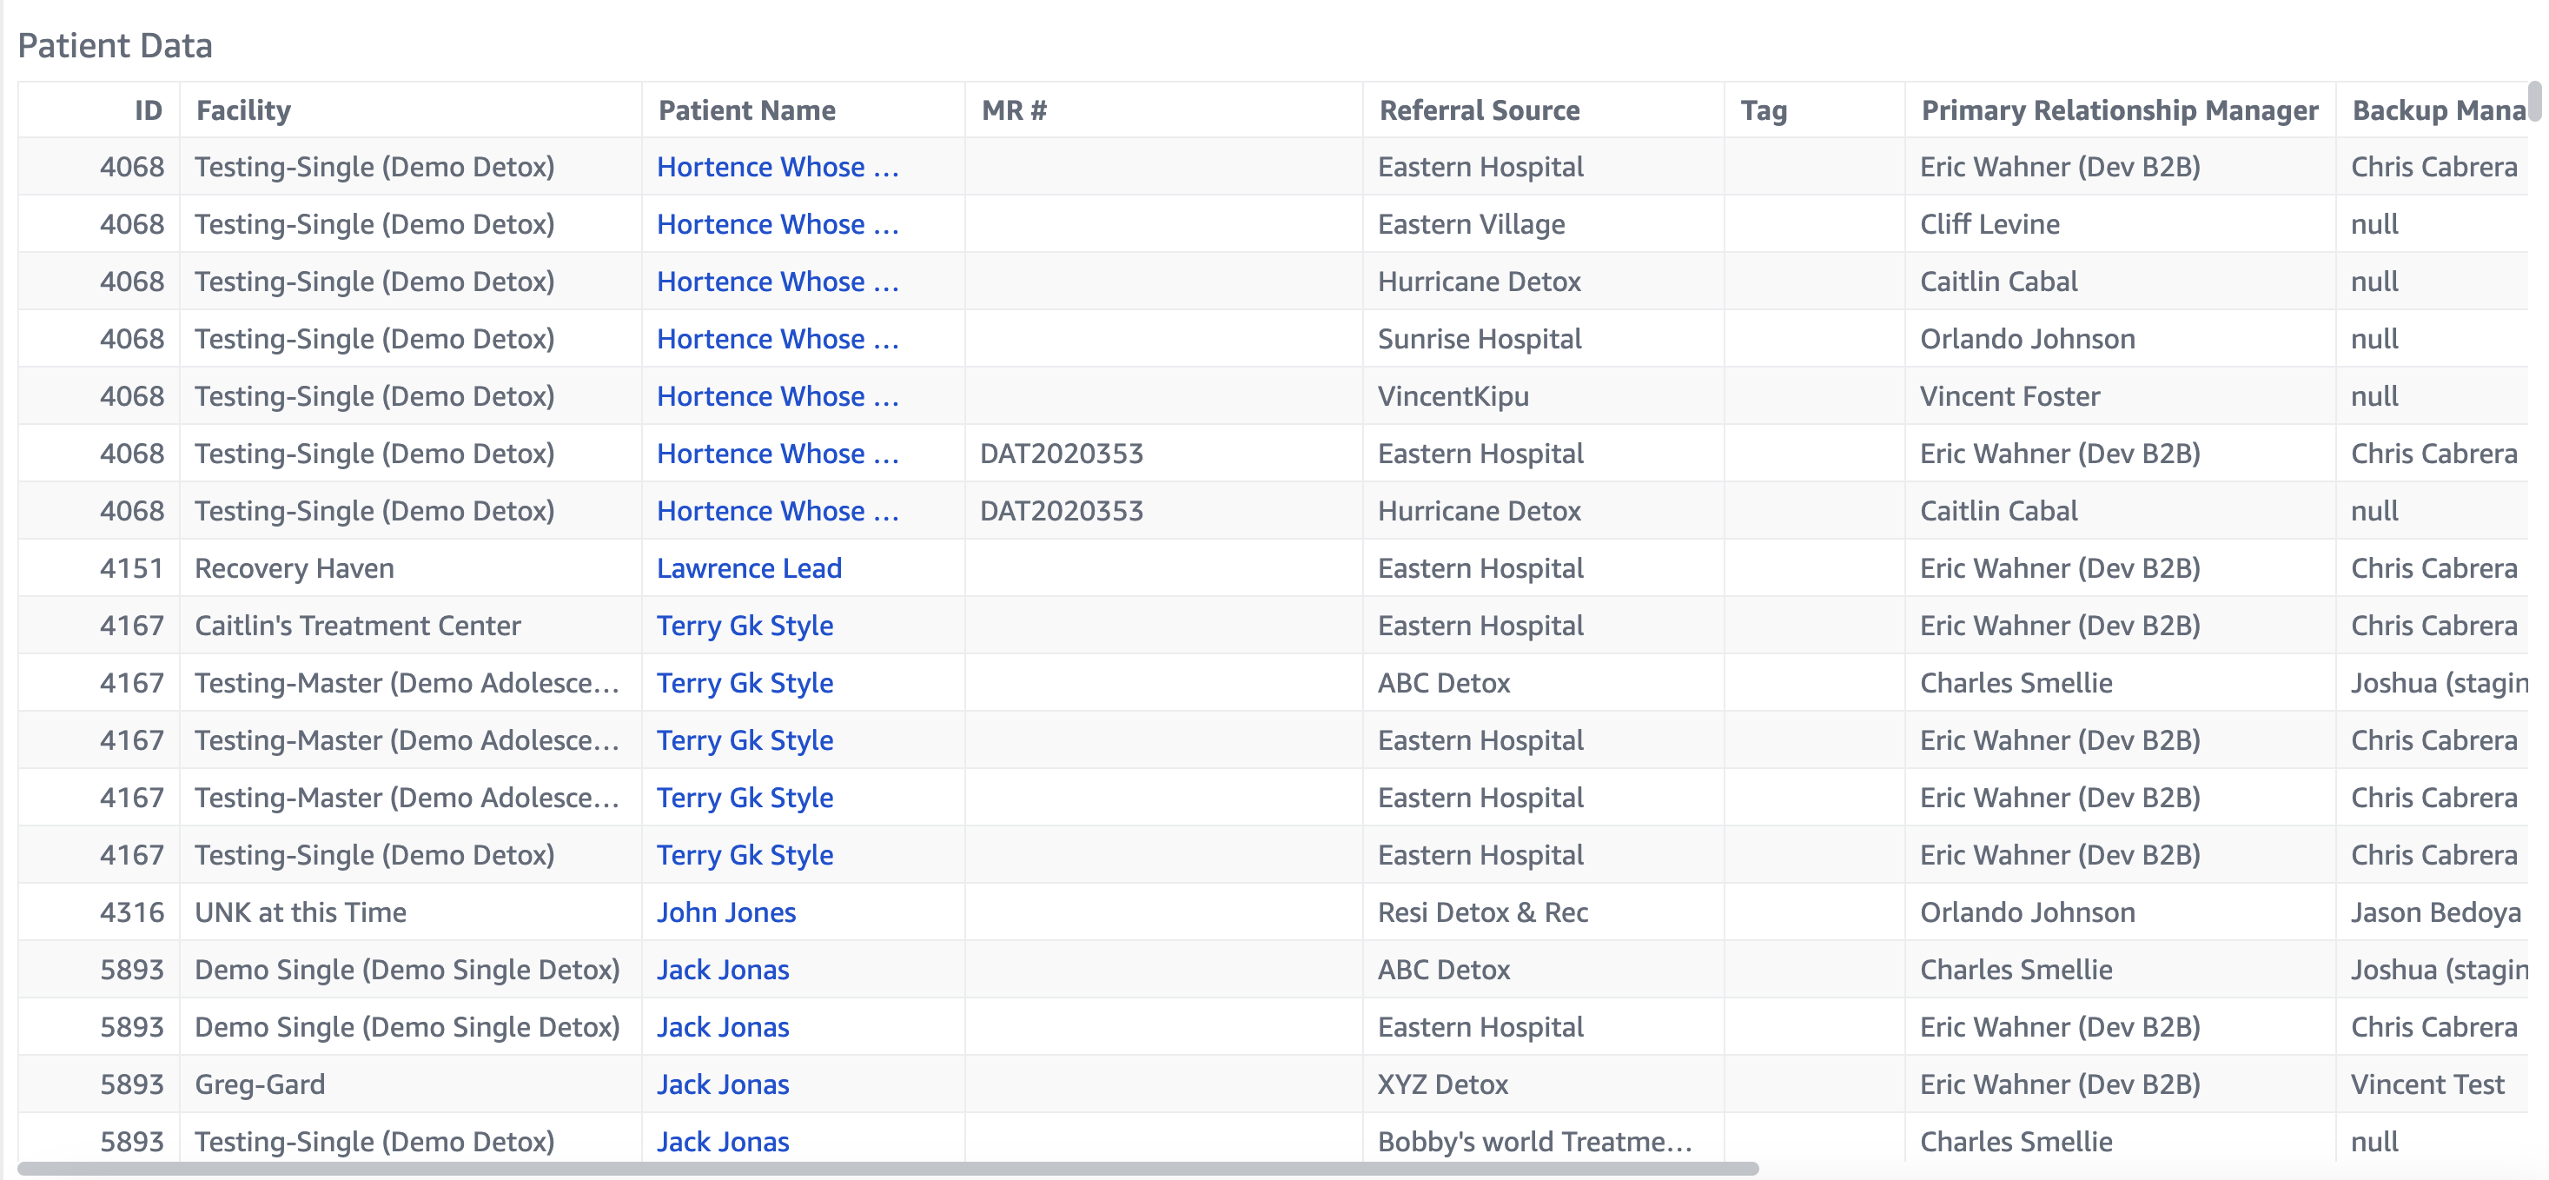Open Hortence Whose link in VincentKipu row
Image resolution: width=2549 pixels, height=1180 pixels.
(778, 396)
